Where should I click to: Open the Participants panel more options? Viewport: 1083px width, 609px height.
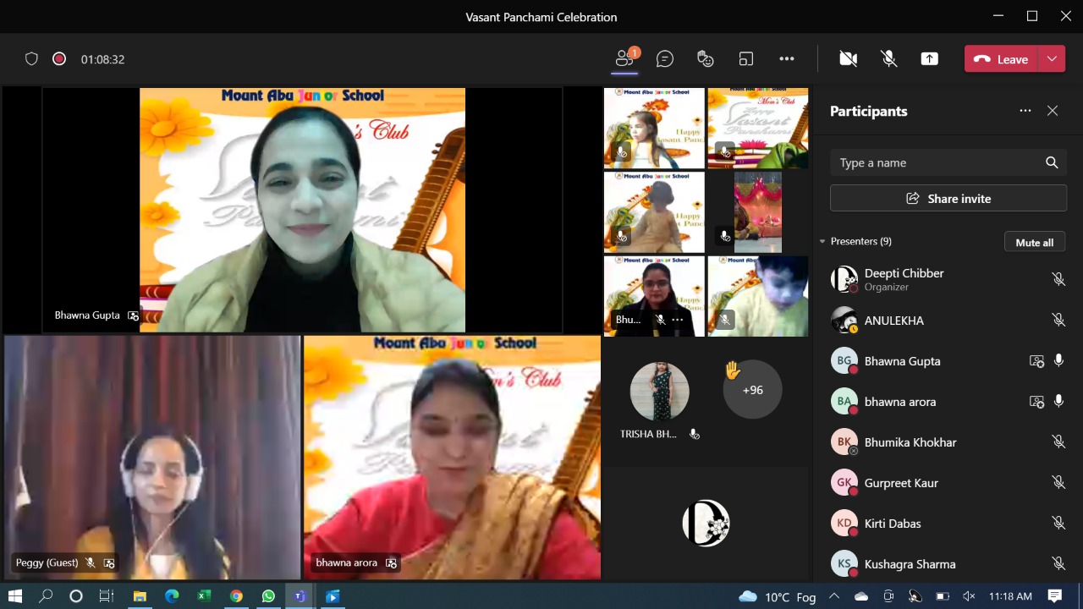[1025, 111]
